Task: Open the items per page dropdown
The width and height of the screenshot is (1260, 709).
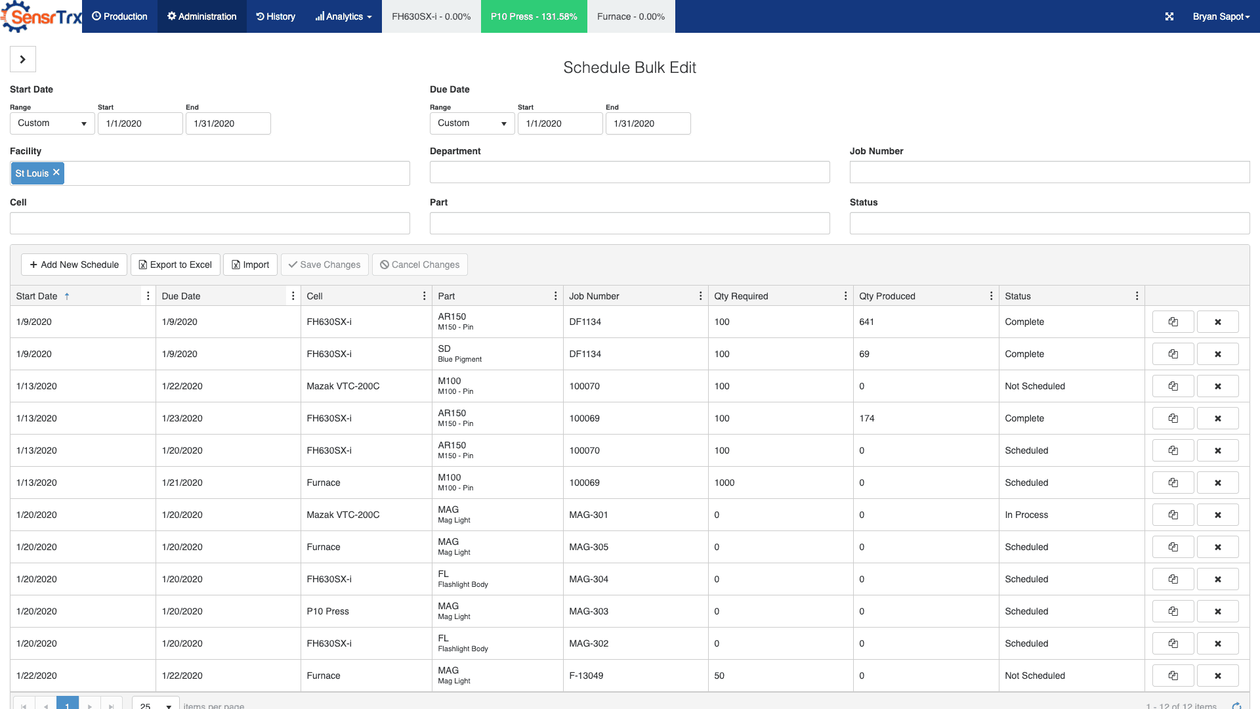Action: pos(155,704)
